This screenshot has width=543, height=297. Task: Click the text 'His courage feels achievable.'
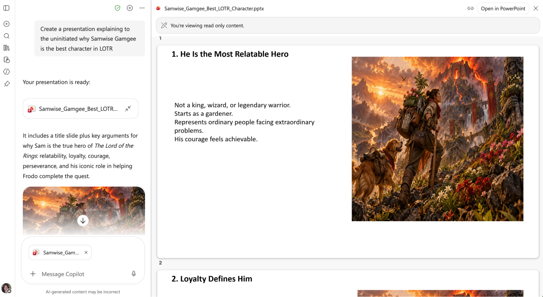point(216,139)
